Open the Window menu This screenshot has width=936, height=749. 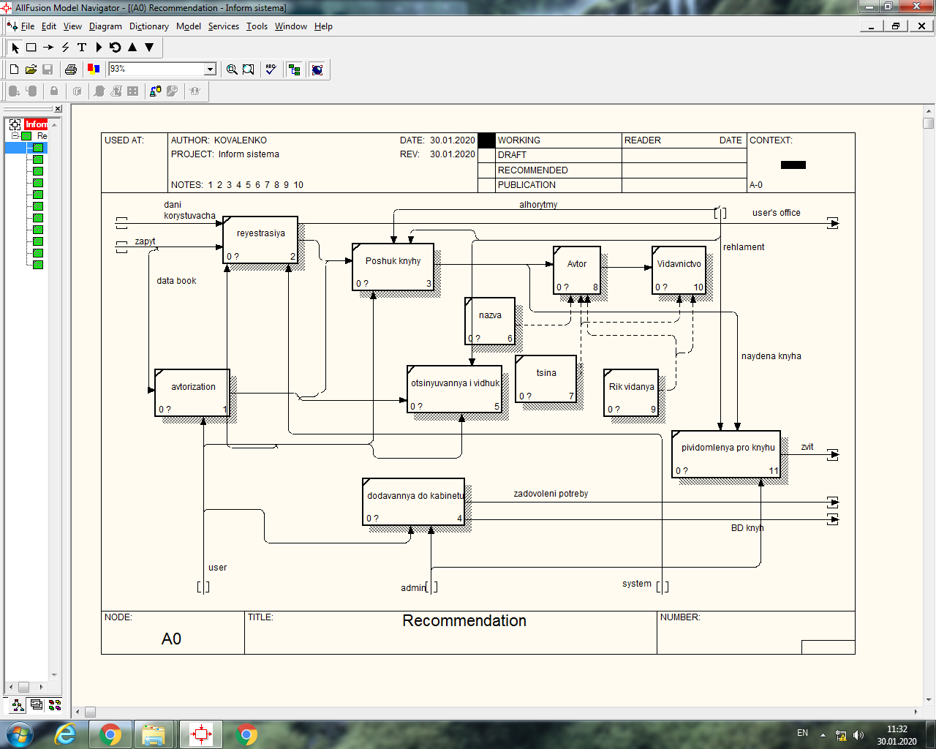click(x=291, y=26)
